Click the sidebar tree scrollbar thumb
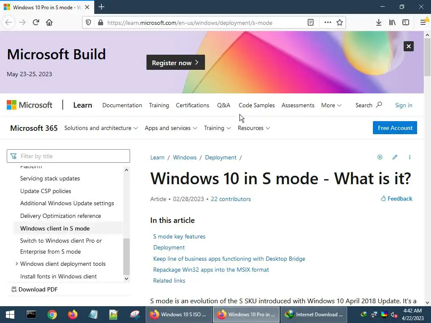Image resolution: width=431 pixels, height=323 pixels. (126, 257)
